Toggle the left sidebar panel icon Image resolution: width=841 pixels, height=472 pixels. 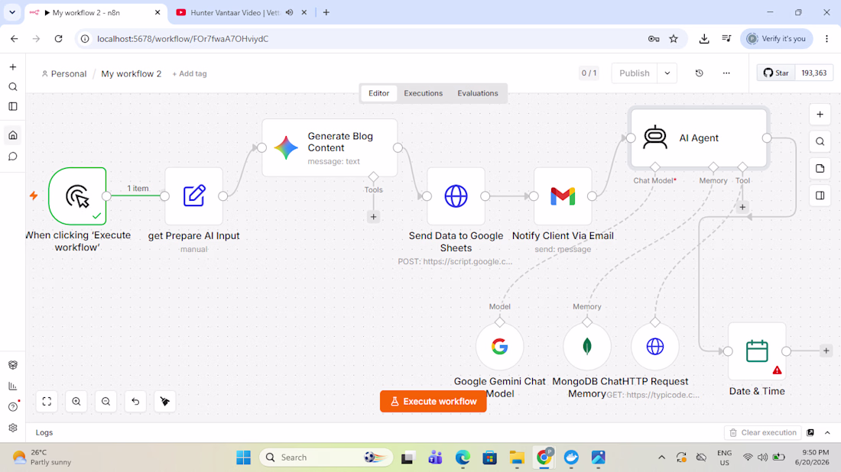click(x=13, y=107)
